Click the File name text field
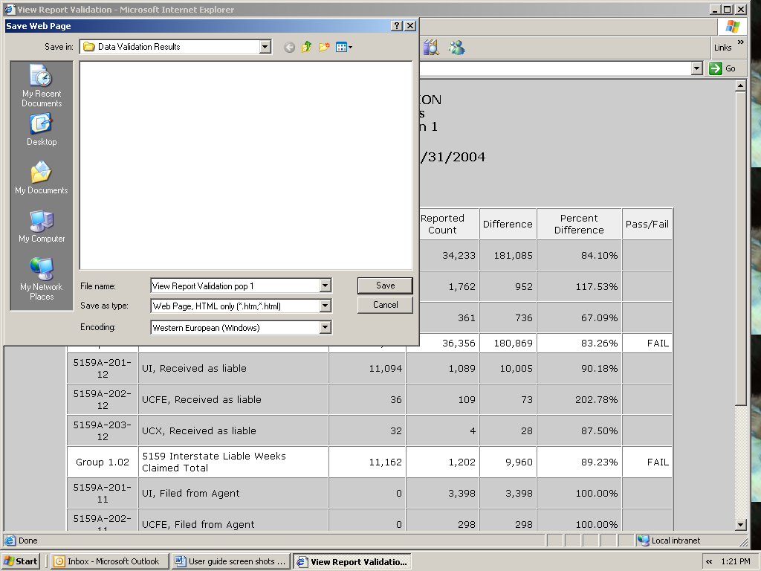Image resolution: width=761 pixels, height=571 pixels. [x=234, y=286]
